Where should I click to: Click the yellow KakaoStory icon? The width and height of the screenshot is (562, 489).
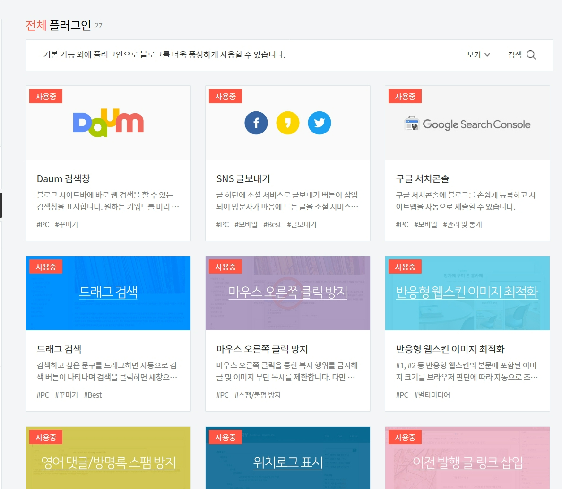(x=288, y=123)
